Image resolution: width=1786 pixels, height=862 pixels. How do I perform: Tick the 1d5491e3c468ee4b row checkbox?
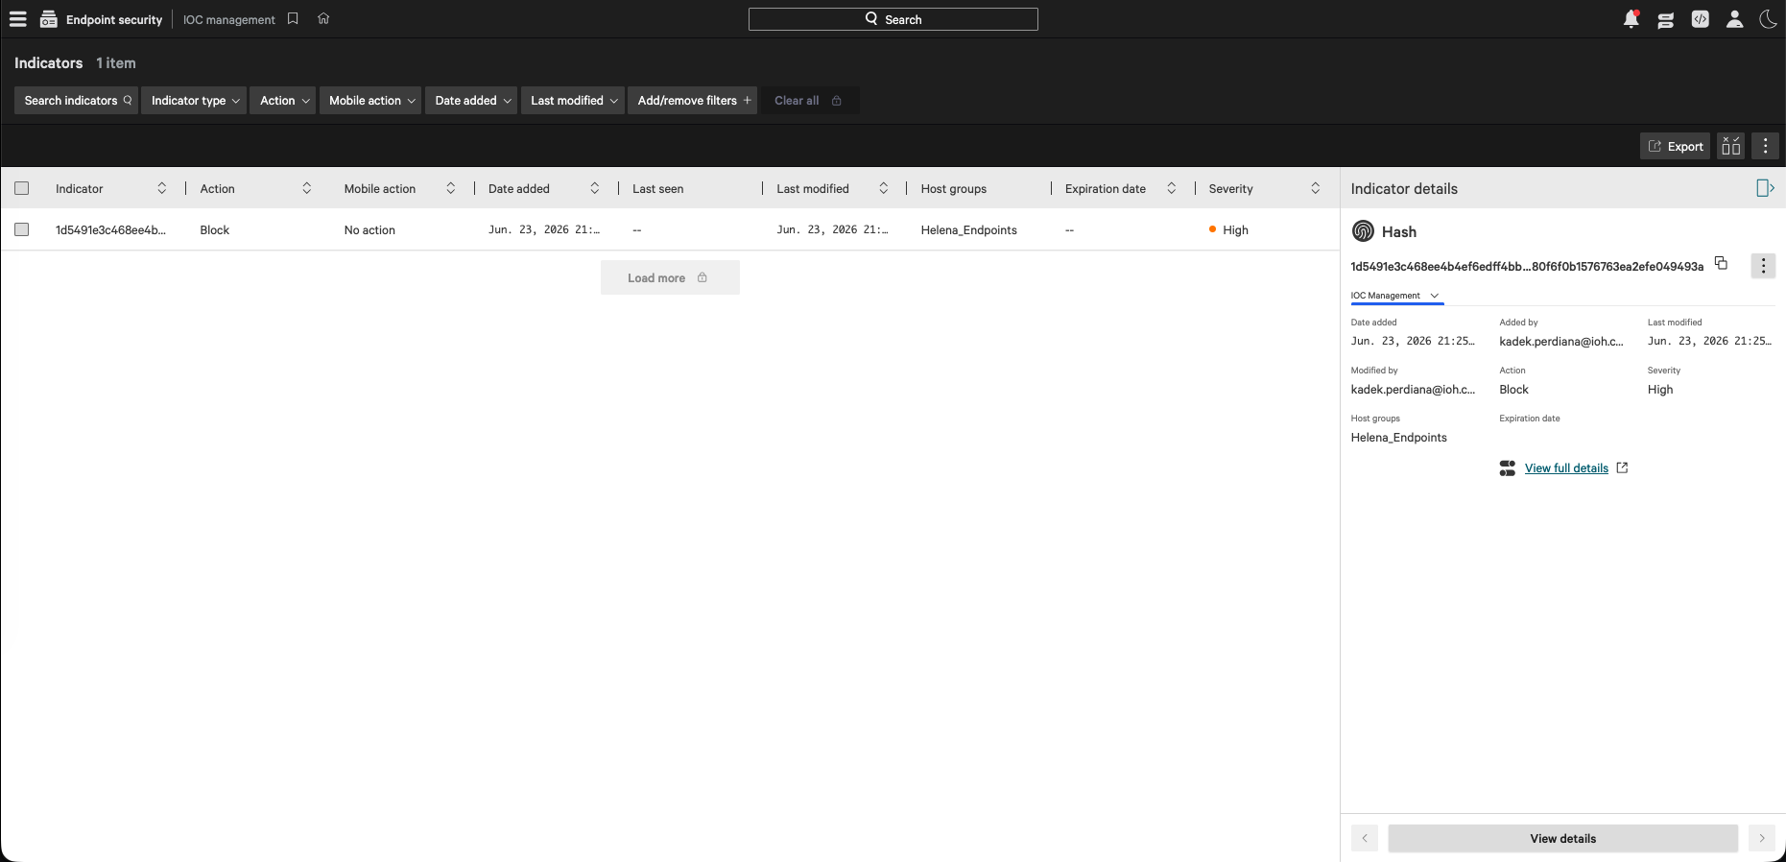pyautogui.click(x=22, y=229)
